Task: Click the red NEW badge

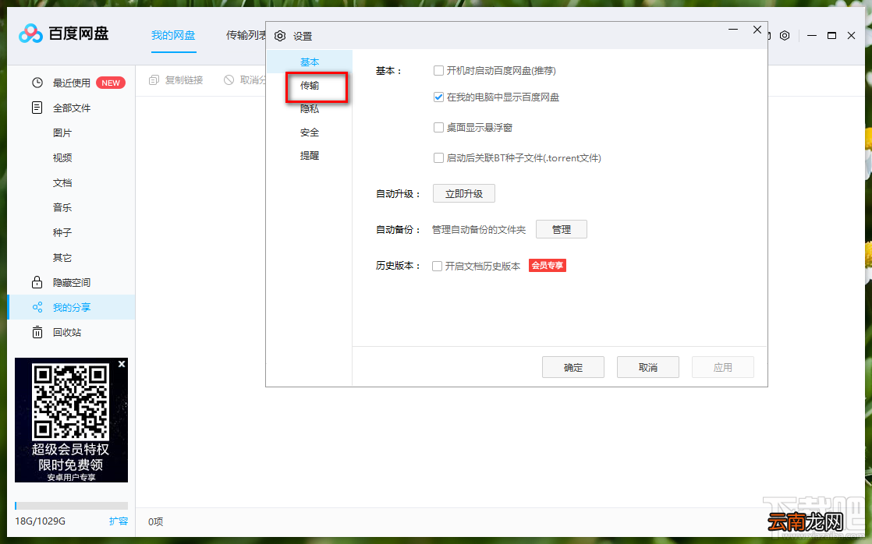Action: click(x=111, y=83)
